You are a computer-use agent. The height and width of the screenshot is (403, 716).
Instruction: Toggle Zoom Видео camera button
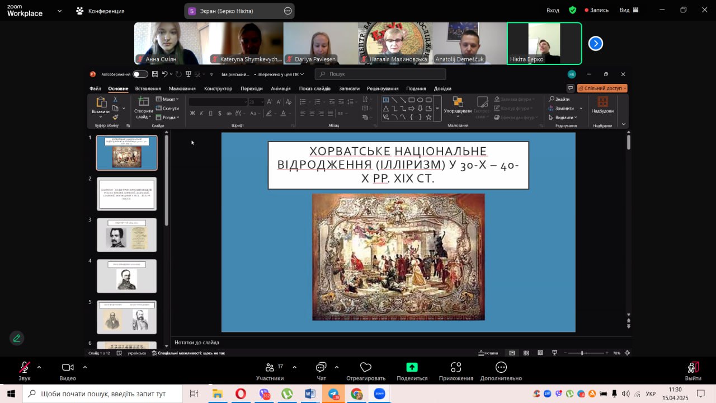[x=68, y=371]
